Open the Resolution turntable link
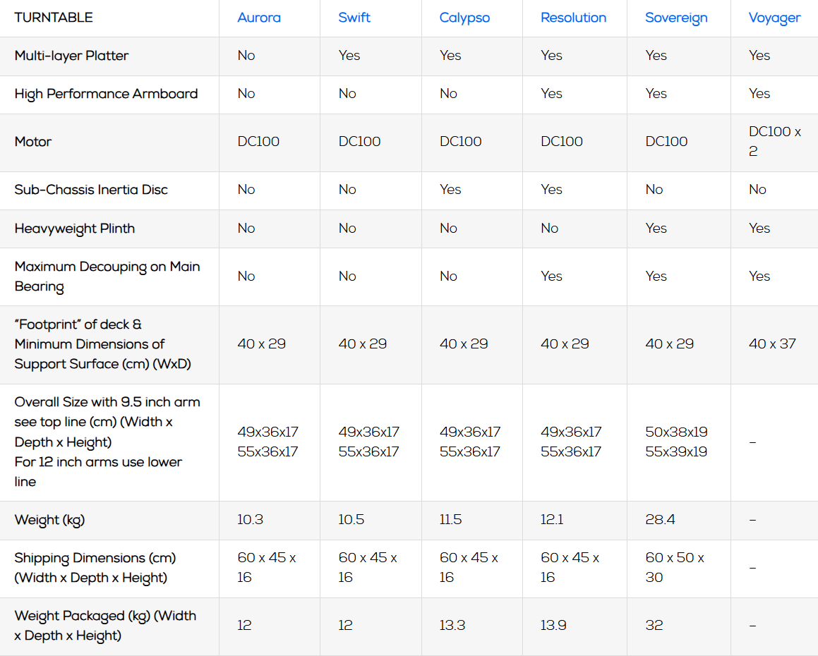This screenshot has width=818, height=656. [573, 18]
